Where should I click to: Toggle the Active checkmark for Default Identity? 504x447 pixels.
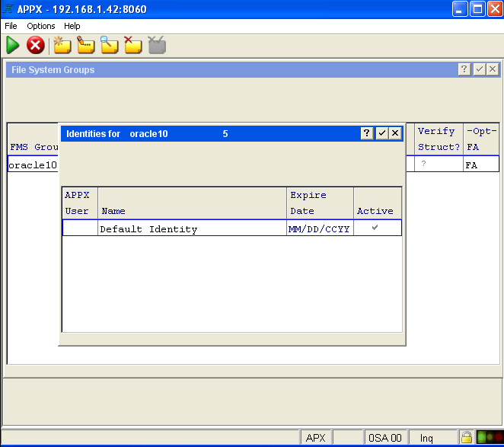pos(375,228)
